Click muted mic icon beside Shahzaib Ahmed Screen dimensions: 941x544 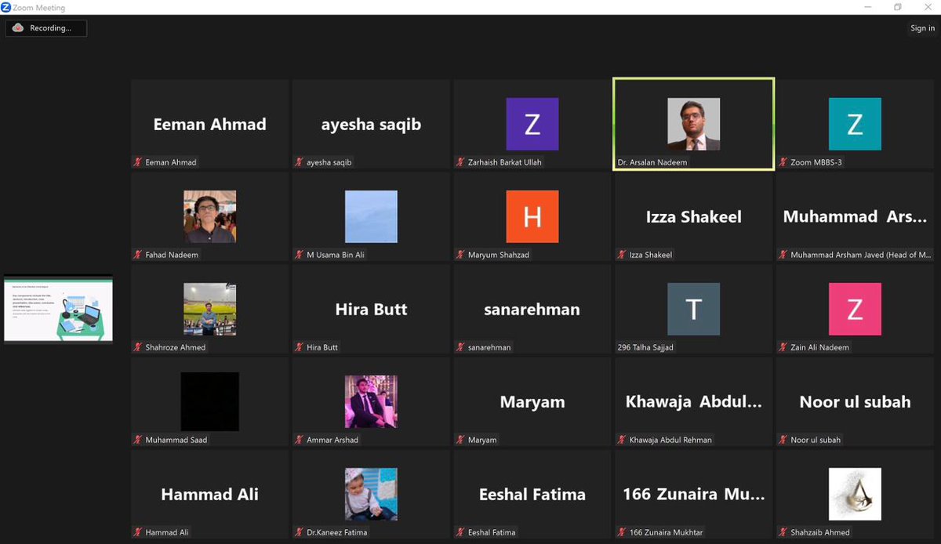(783, 532)
